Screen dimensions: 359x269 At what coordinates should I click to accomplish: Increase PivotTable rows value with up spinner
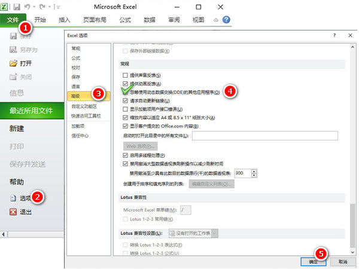pyautogui.click(x=254, y=171)
